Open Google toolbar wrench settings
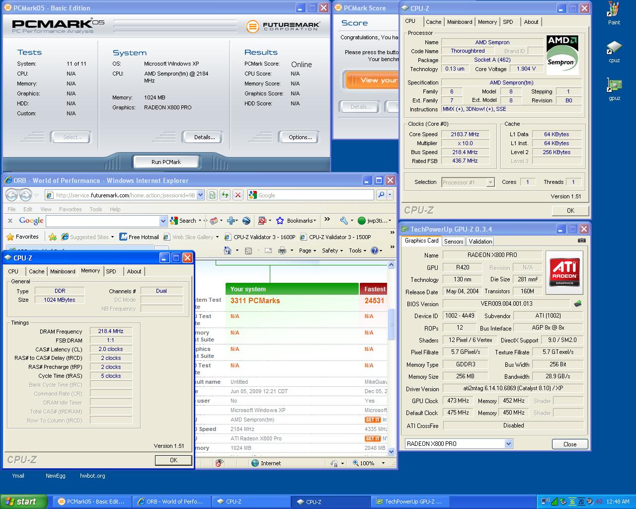Image resolution: width=636 pixels, height=509 pixels. 343,221
